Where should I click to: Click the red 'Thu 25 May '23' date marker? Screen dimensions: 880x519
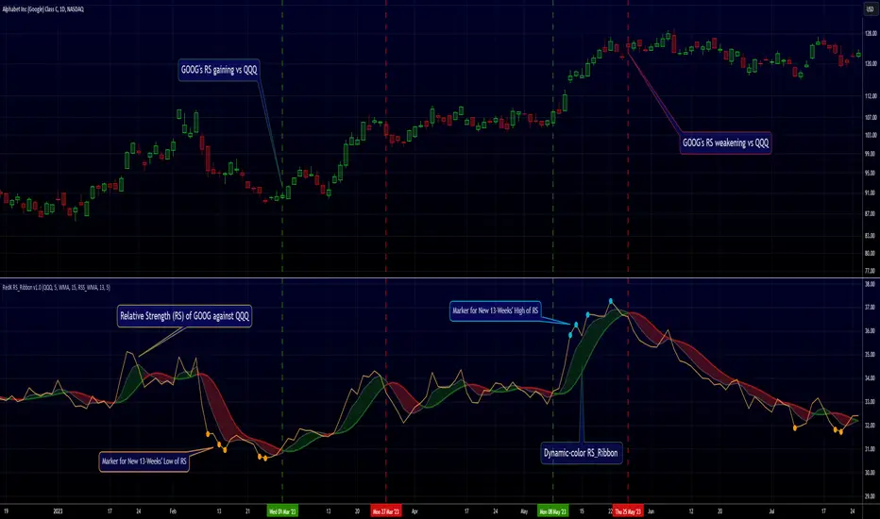click(x=628, y=511)
